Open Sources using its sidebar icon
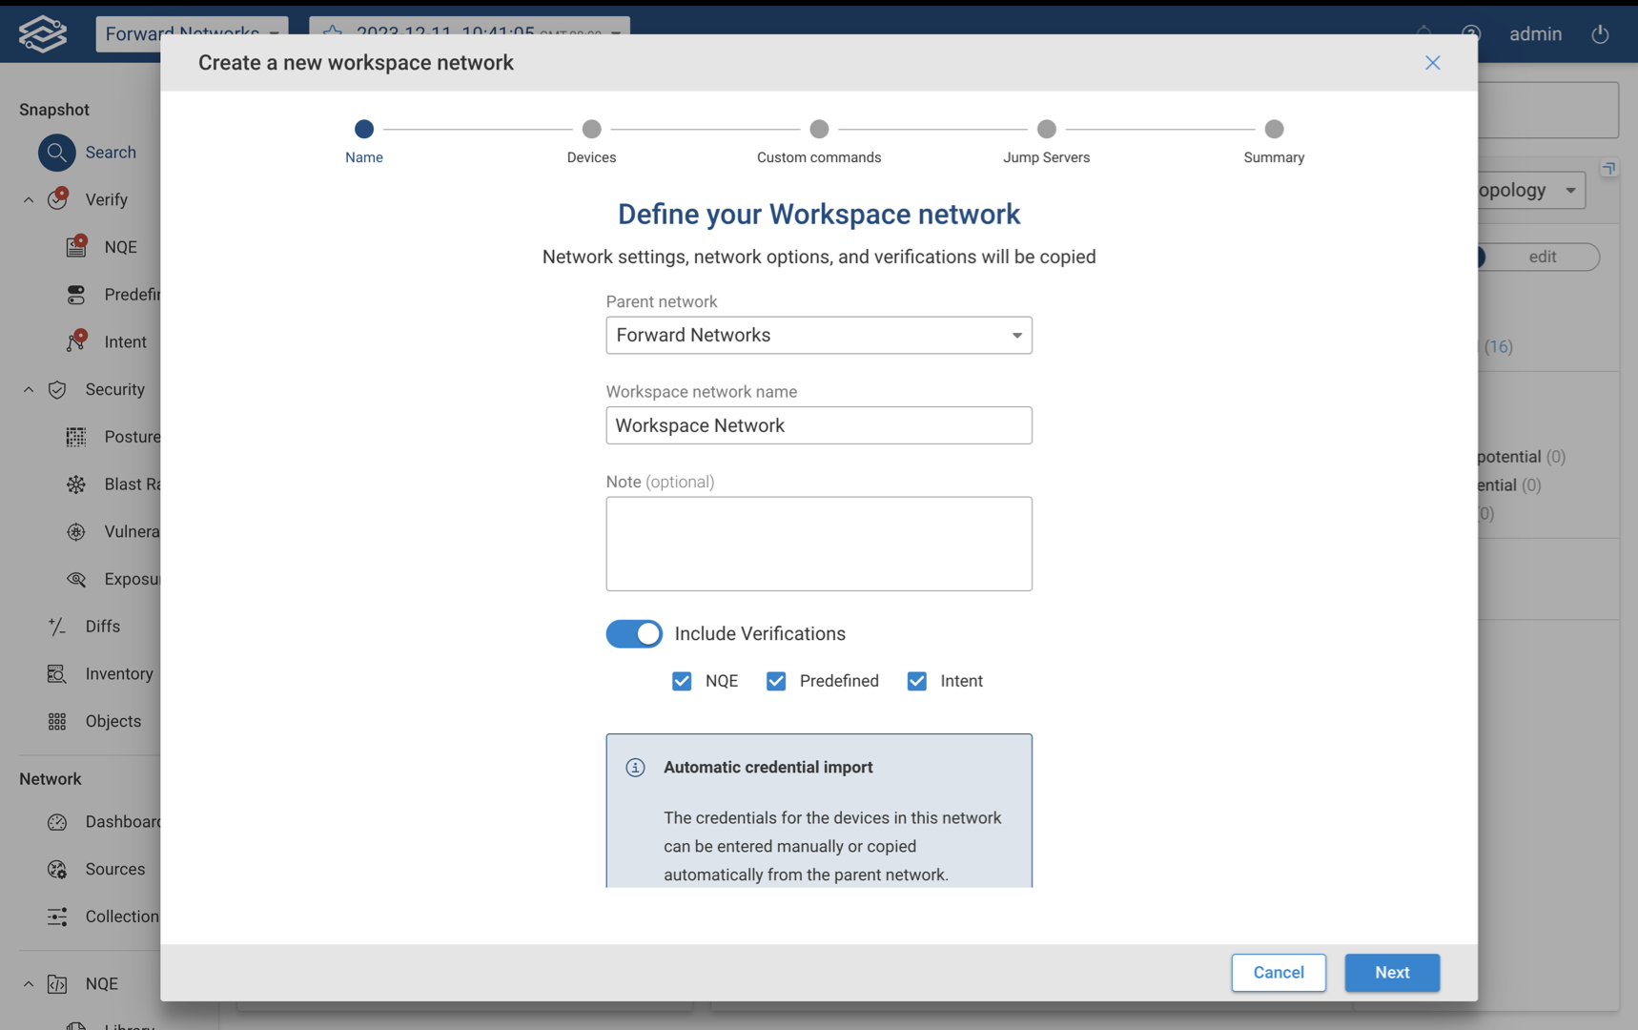 click(x=57, y=869)
